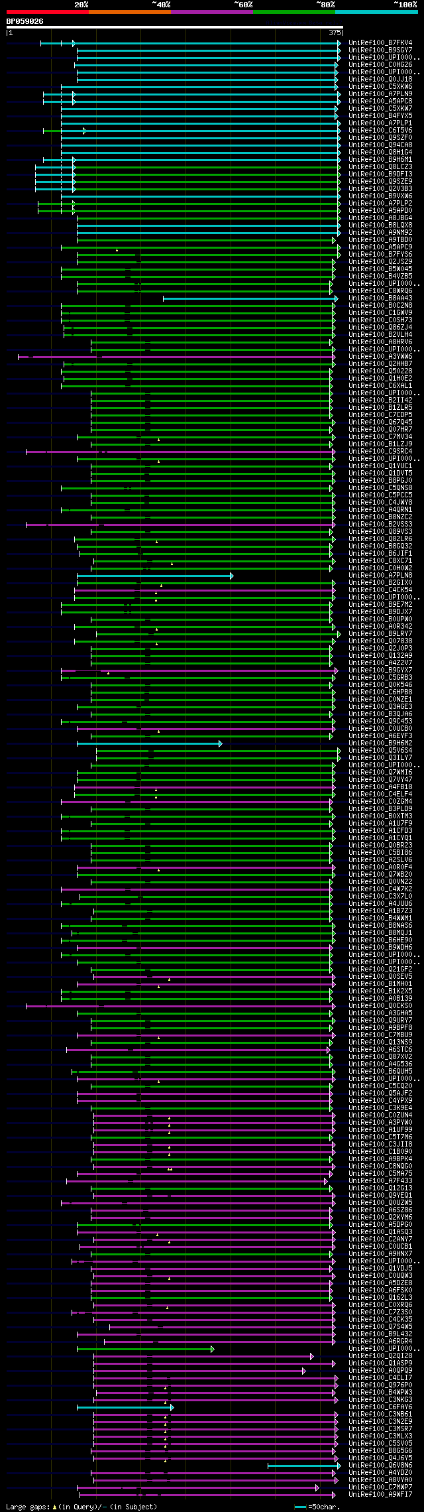Open hit UniRef100_B9YX7 row label B9GYX7
Viewport: 424px width, 1512px height.
point(380,670)
